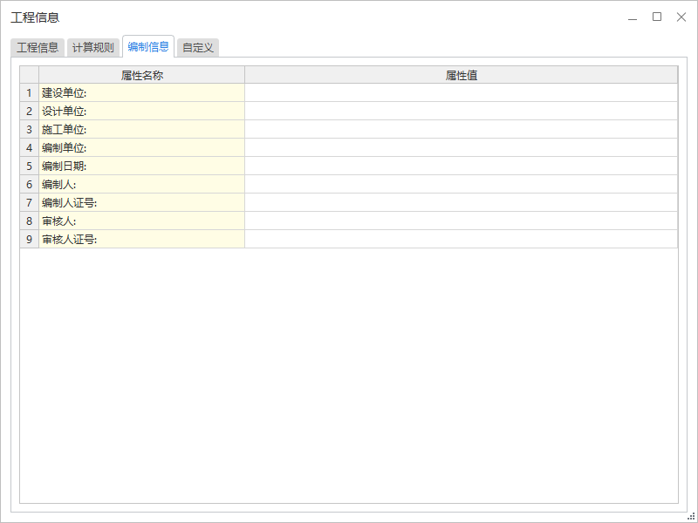The image size is (698, 523).
Task: Switch to the 工程信息 tab
Action: coord(38,48)
